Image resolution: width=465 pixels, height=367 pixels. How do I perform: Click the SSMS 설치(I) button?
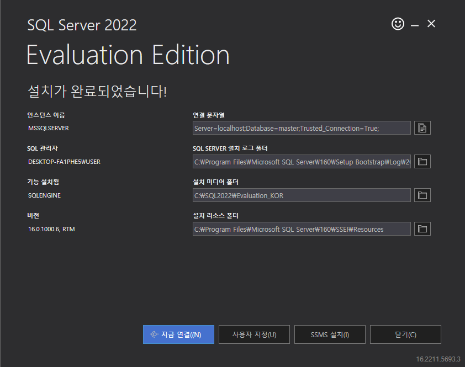pos(330,334)
